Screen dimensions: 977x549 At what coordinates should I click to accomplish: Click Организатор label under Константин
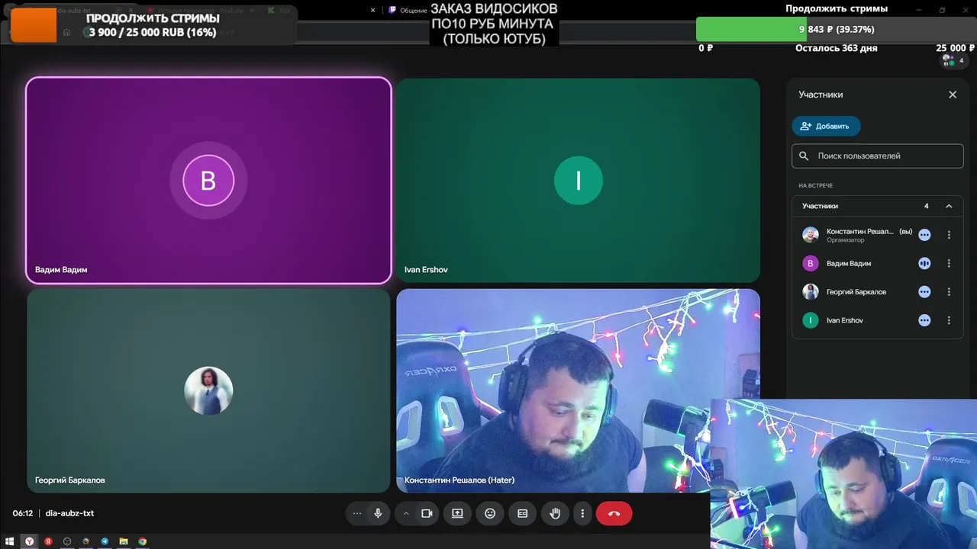[x=846, y=240]
